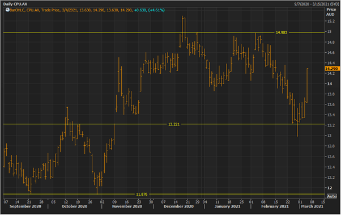Click the 13.8 price axis label

click(x=331, y=94)
